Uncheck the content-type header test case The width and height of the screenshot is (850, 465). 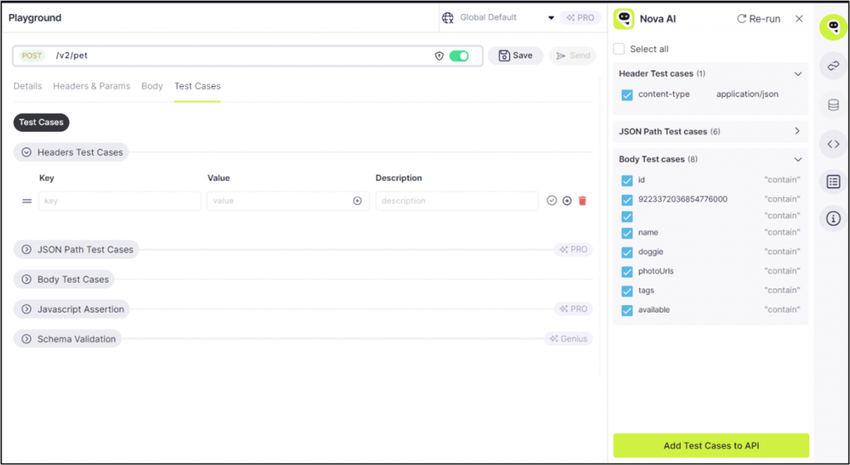pos(628,95)
